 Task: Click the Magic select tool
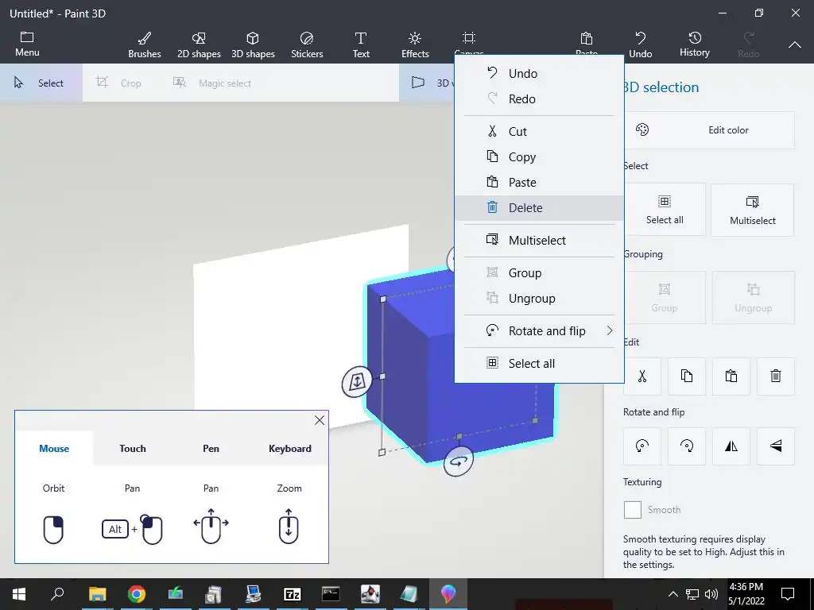coord(211,83)
